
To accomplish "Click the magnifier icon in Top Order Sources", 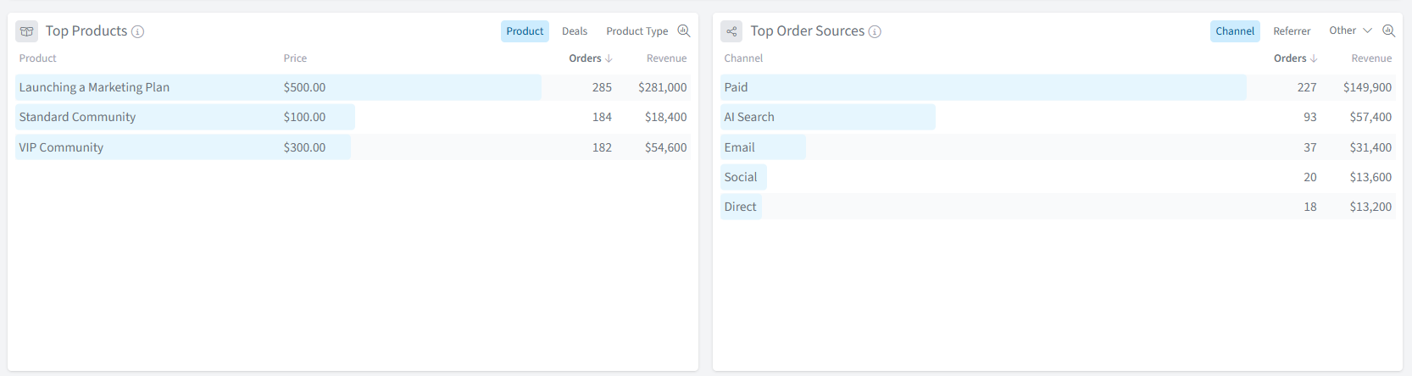I will pyautogui.click(x=1388, y=30).
